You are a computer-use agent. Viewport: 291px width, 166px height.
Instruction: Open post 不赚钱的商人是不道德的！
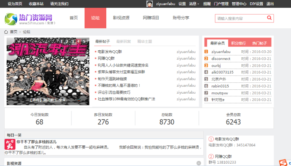pyautogui.click(x=120, y=85)
